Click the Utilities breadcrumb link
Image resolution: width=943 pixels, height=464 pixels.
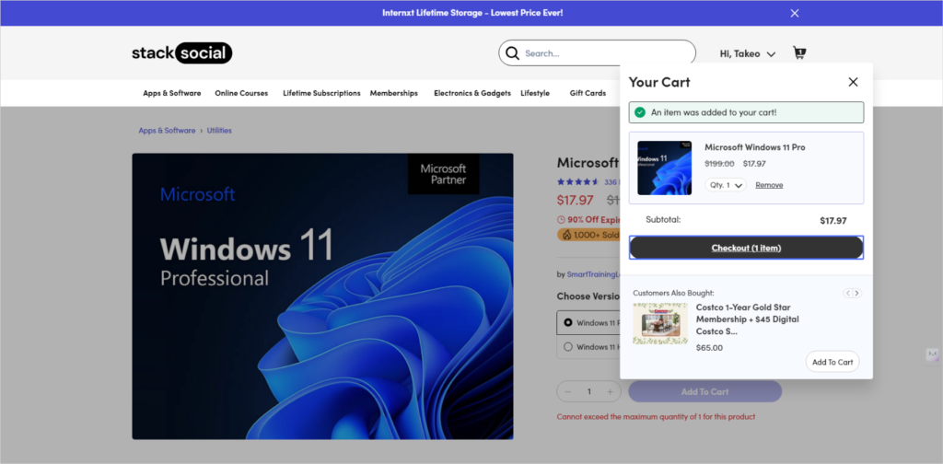click(x=219, y=131)
